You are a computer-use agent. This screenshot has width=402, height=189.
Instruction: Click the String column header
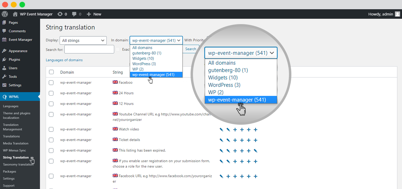coord(118,72)
